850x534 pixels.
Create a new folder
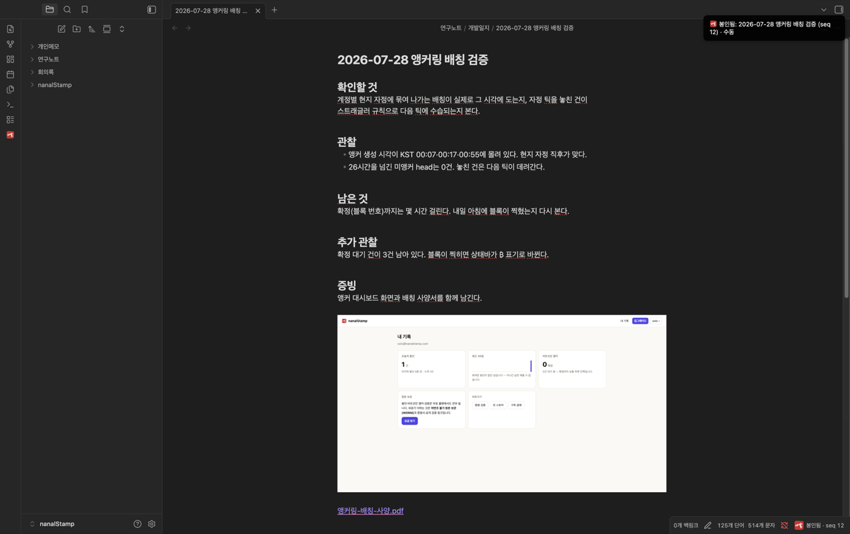tap(76, 29)
